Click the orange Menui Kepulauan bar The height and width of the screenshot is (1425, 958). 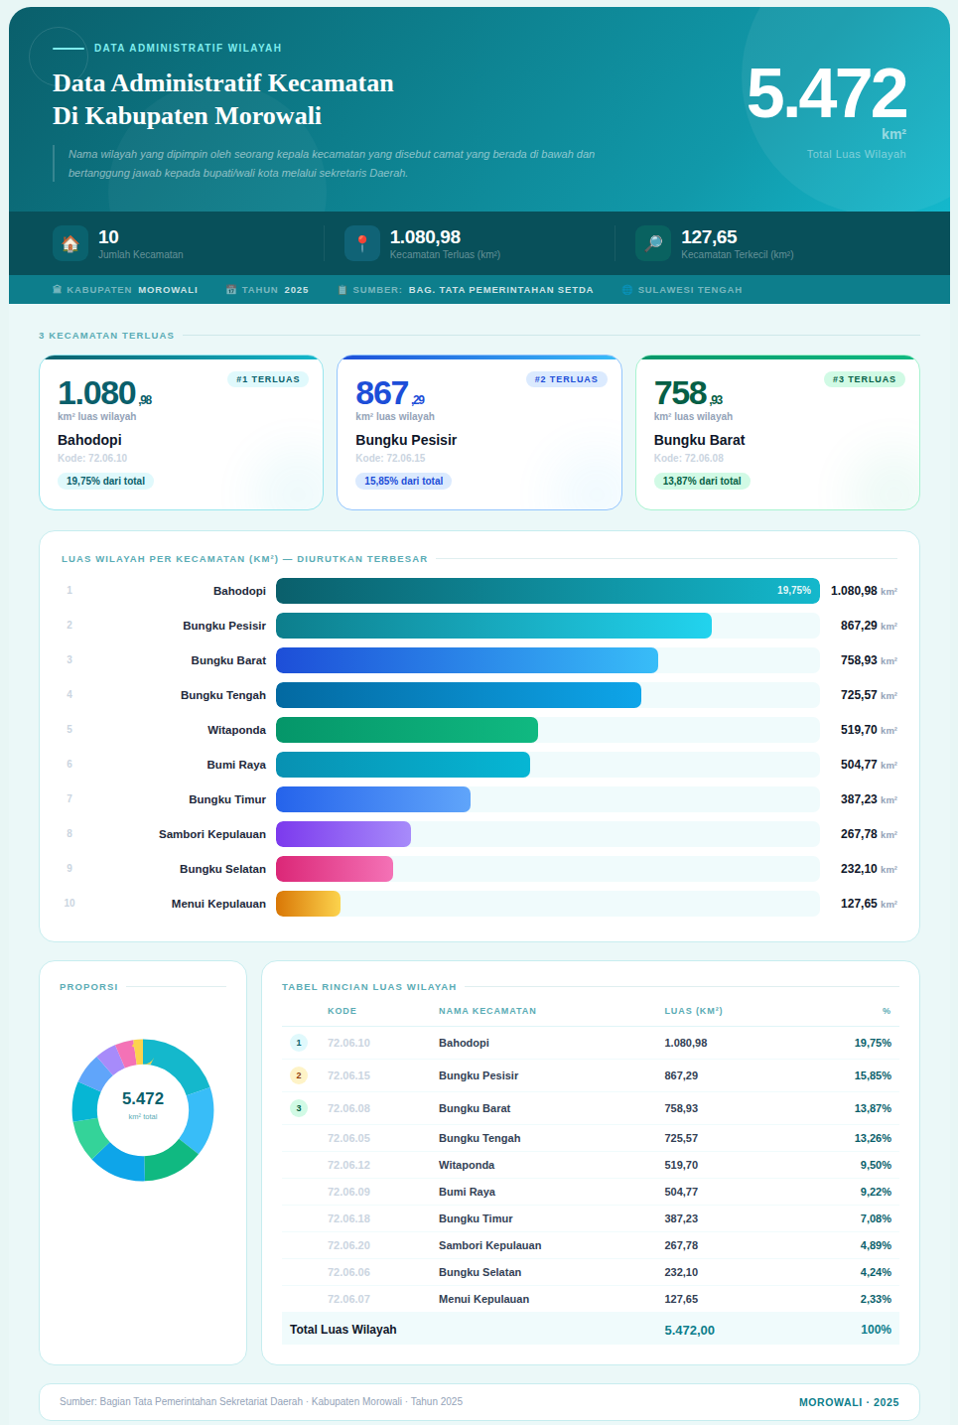pyautogui.click(x=308, y=904)
